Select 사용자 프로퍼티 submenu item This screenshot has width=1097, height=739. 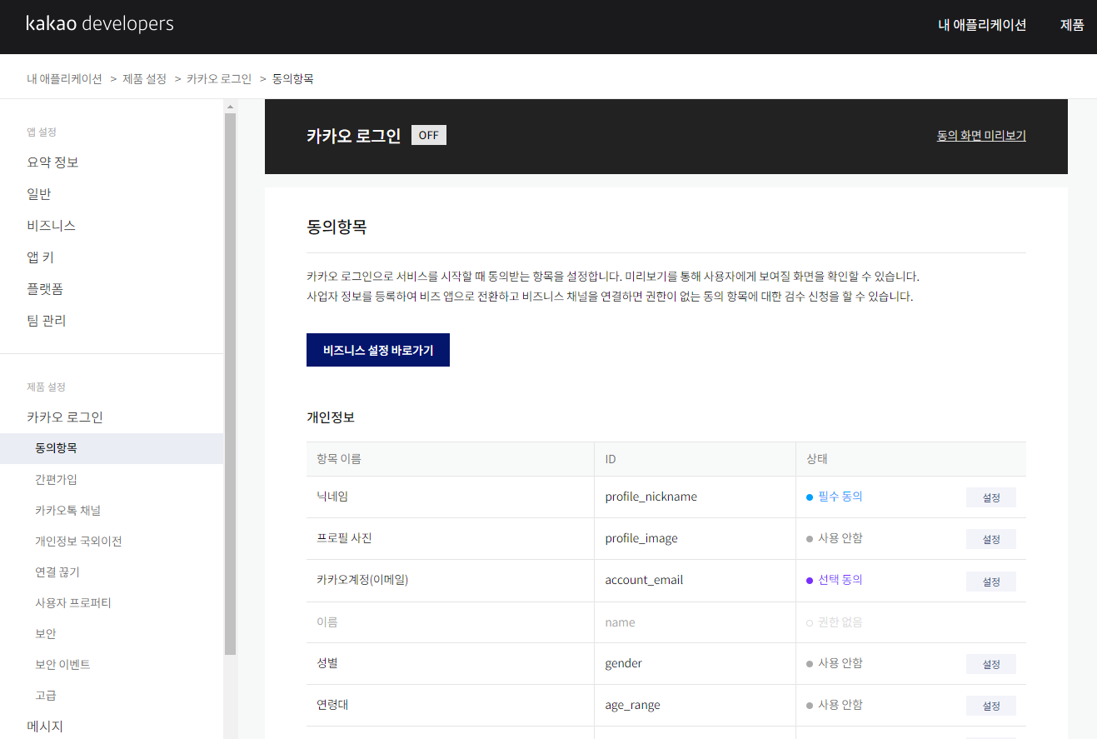pyautogui.click(x=73, y=602)
